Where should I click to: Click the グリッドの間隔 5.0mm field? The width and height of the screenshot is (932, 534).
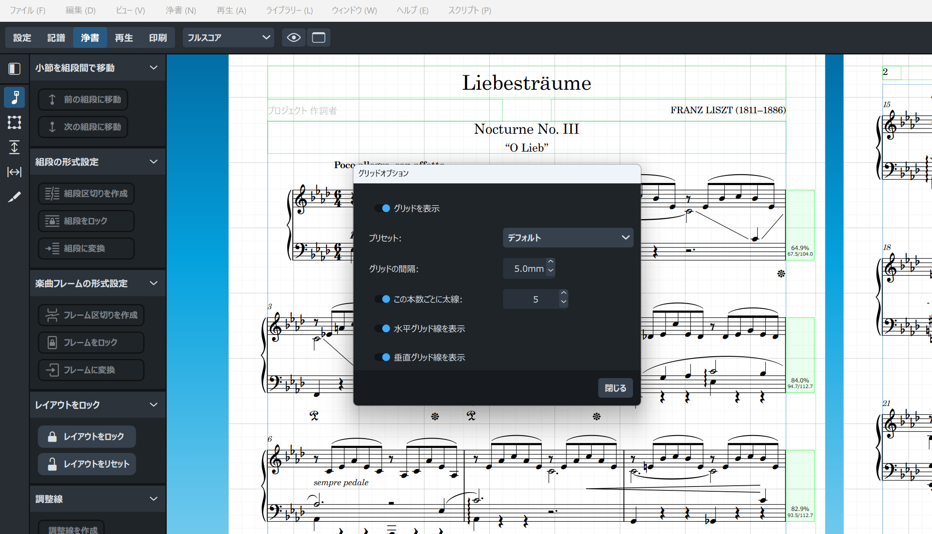pos(525,268)
